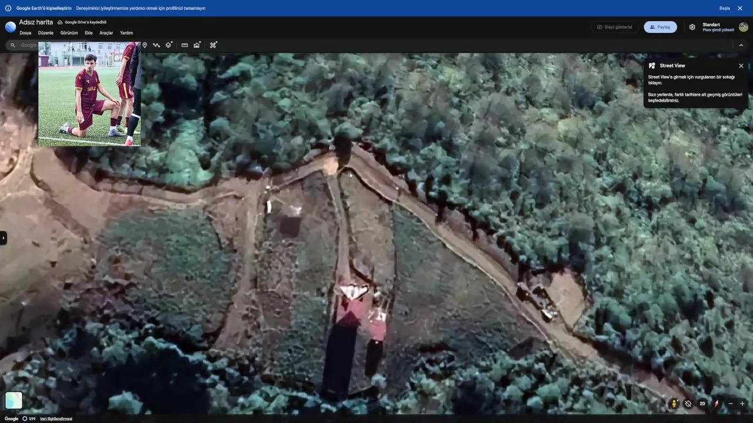Open the Ekle menu
Image resolution: width=753 pixels, height=423 pixels.
coord(89,33)
